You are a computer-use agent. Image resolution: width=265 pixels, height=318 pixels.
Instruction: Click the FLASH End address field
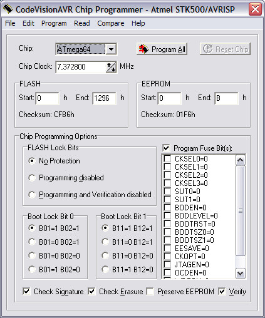pyautogui.click(x=104, y=98)
